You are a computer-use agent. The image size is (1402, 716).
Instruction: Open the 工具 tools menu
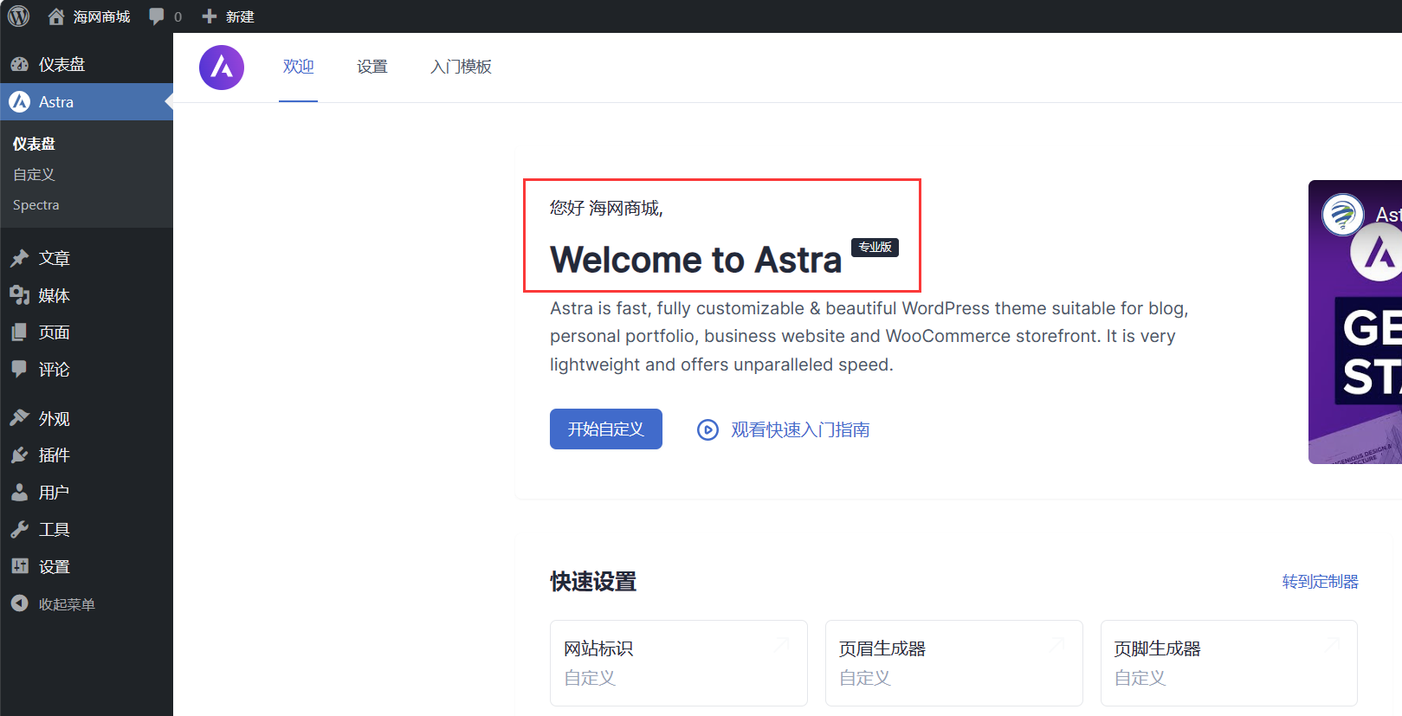tap(87, 530)
